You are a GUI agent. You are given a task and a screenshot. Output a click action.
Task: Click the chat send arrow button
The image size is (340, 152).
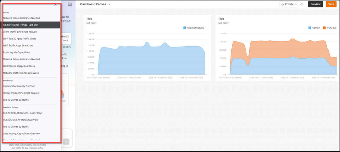coord(66,142)
